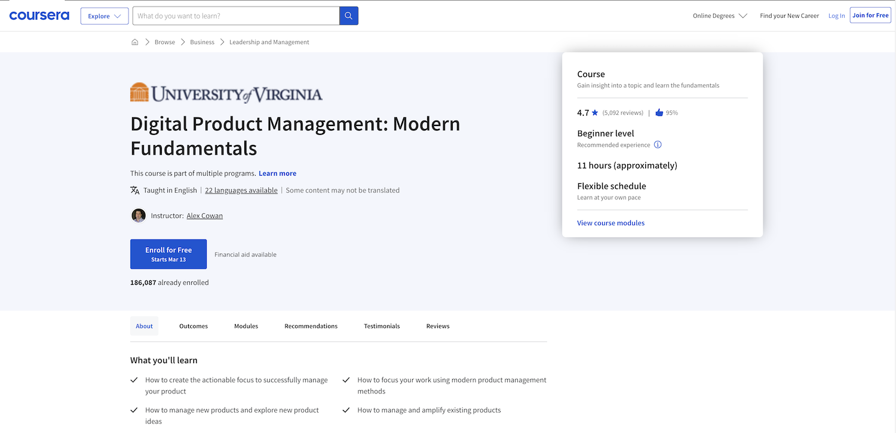Click checkmark beside 'modern product management methods'
The width and height of the screenshot is (896, 433).
click(346, 380)
